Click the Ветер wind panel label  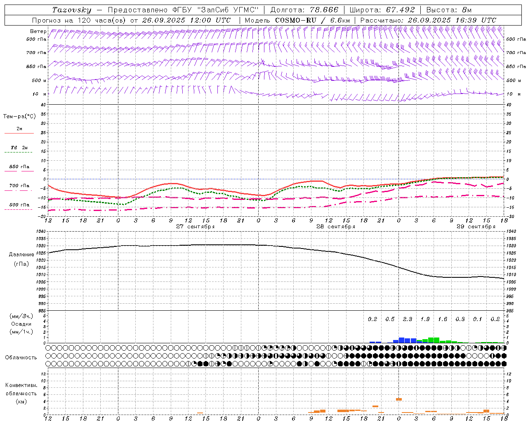38,31
